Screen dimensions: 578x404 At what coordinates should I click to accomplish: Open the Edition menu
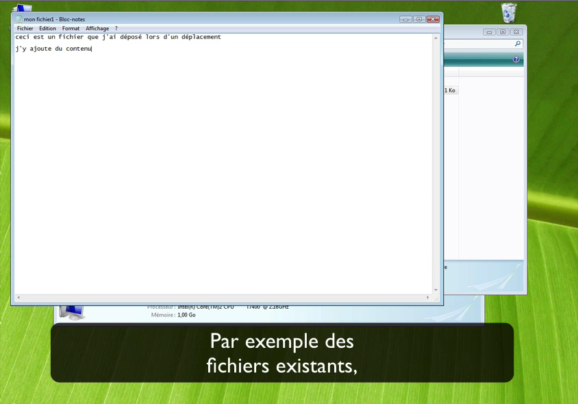pos(47,28)
